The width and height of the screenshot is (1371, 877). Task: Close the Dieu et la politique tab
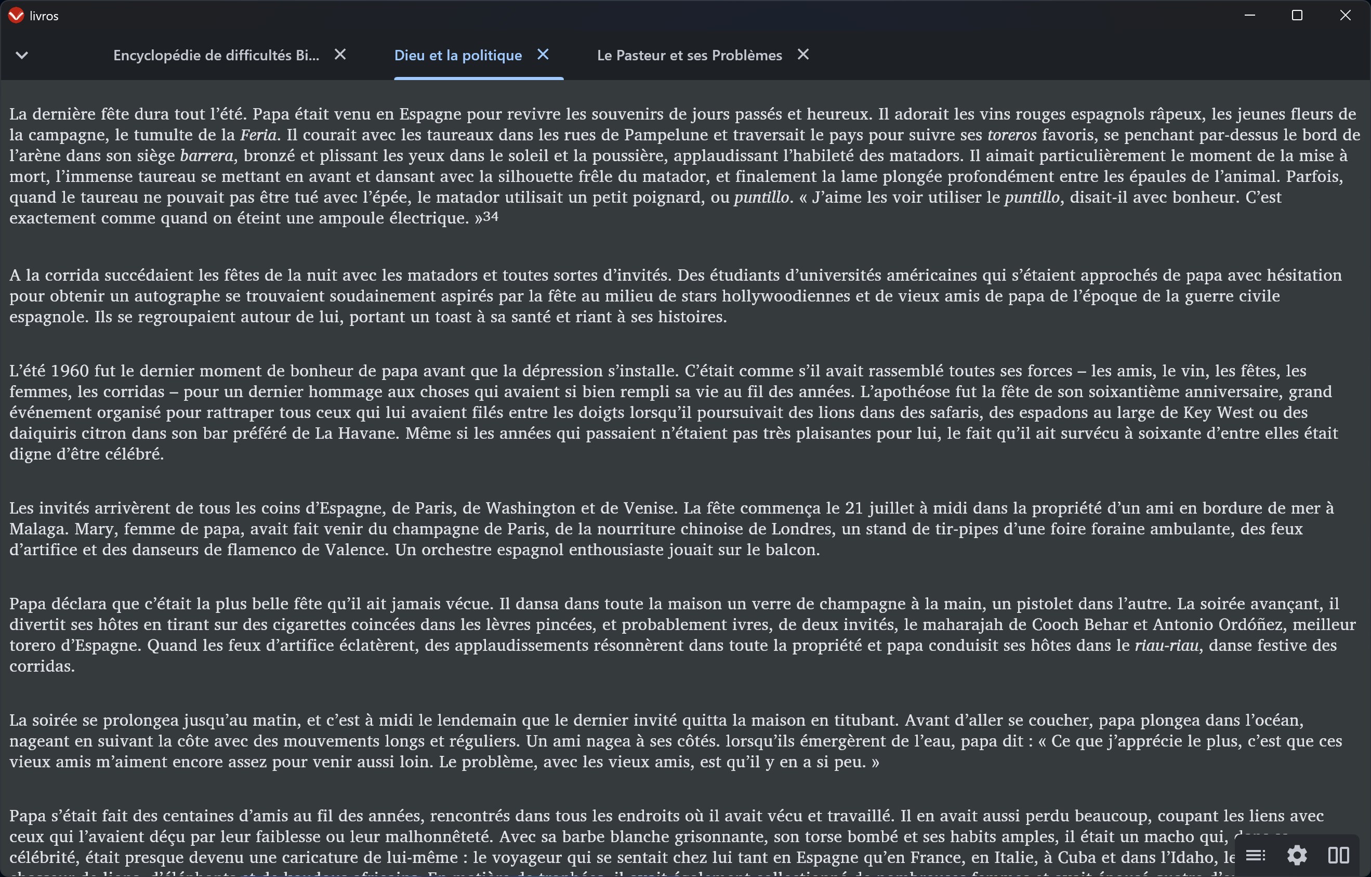pyautogui.click(x=543, y=55)
